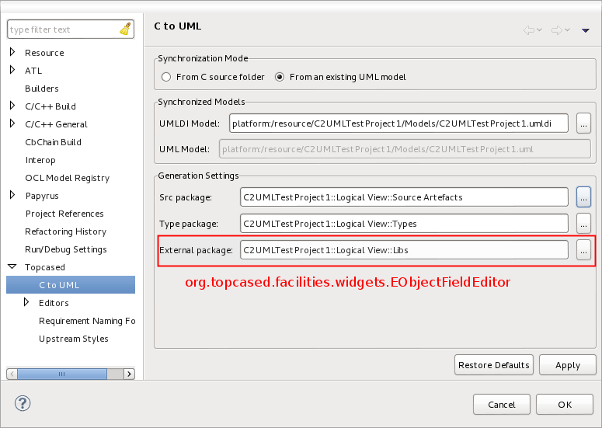Click the tree scrollbar right arrow

pos(130,374)
